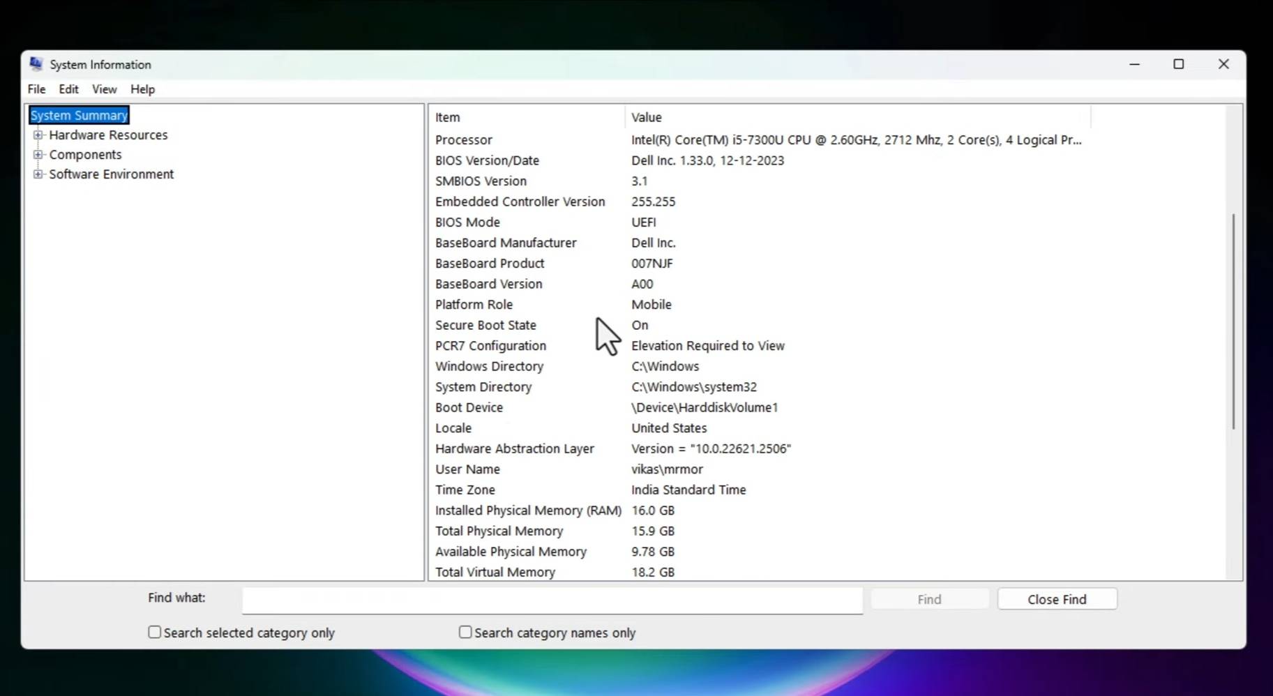Select the Secure Boot State row
Screen dimensions: 1273x696
coord(759,325)
